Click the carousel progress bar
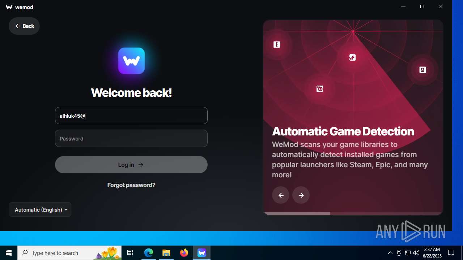 353,214
